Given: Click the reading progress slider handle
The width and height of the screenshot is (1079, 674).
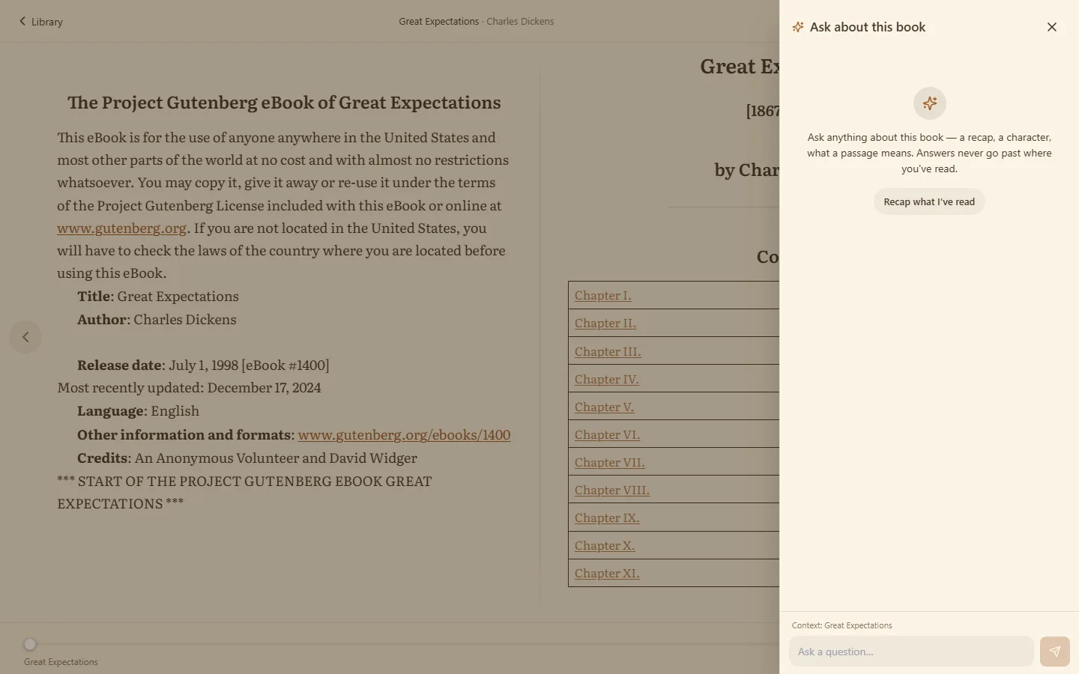Looking at the screenshot, I should point(30,644).
